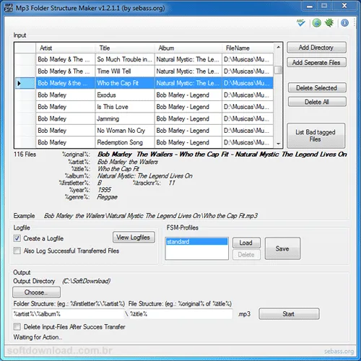Open the green globe website icon
Screen dimensions: 361x361
(316, 23)
